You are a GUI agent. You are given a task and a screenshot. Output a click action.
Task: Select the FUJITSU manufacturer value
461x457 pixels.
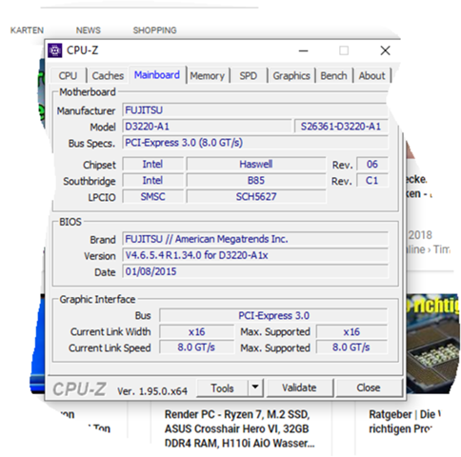255,110
